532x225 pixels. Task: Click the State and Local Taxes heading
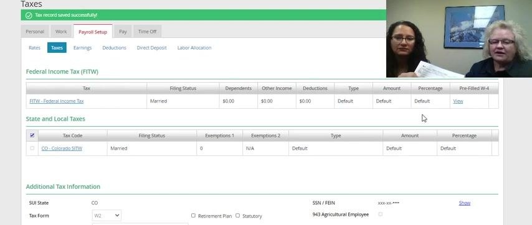pos(55,119)
